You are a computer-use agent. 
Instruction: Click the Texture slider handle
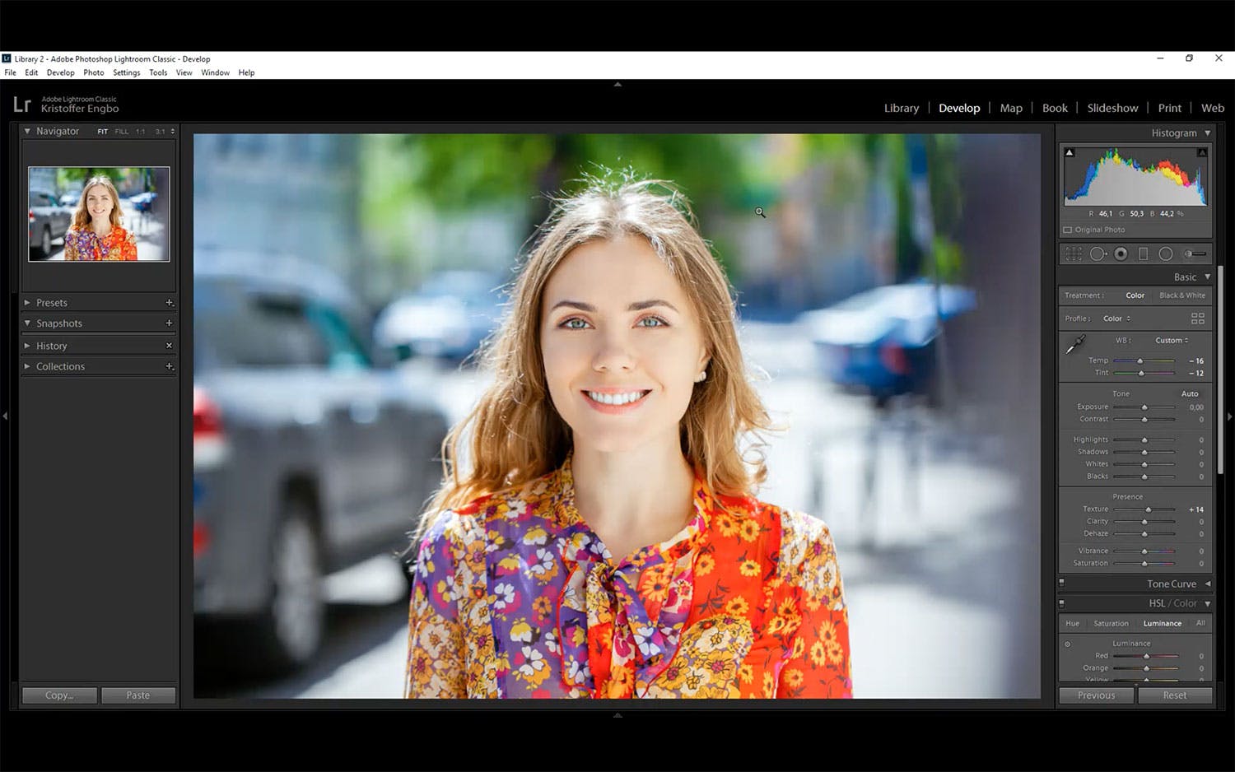(1149, 509)
